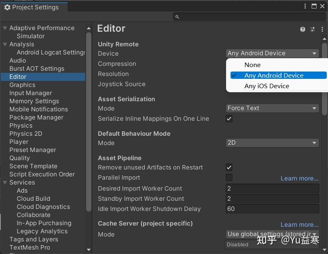Click the help icon in the Editor header
The image size is (328, 254).
pos(302,29)
